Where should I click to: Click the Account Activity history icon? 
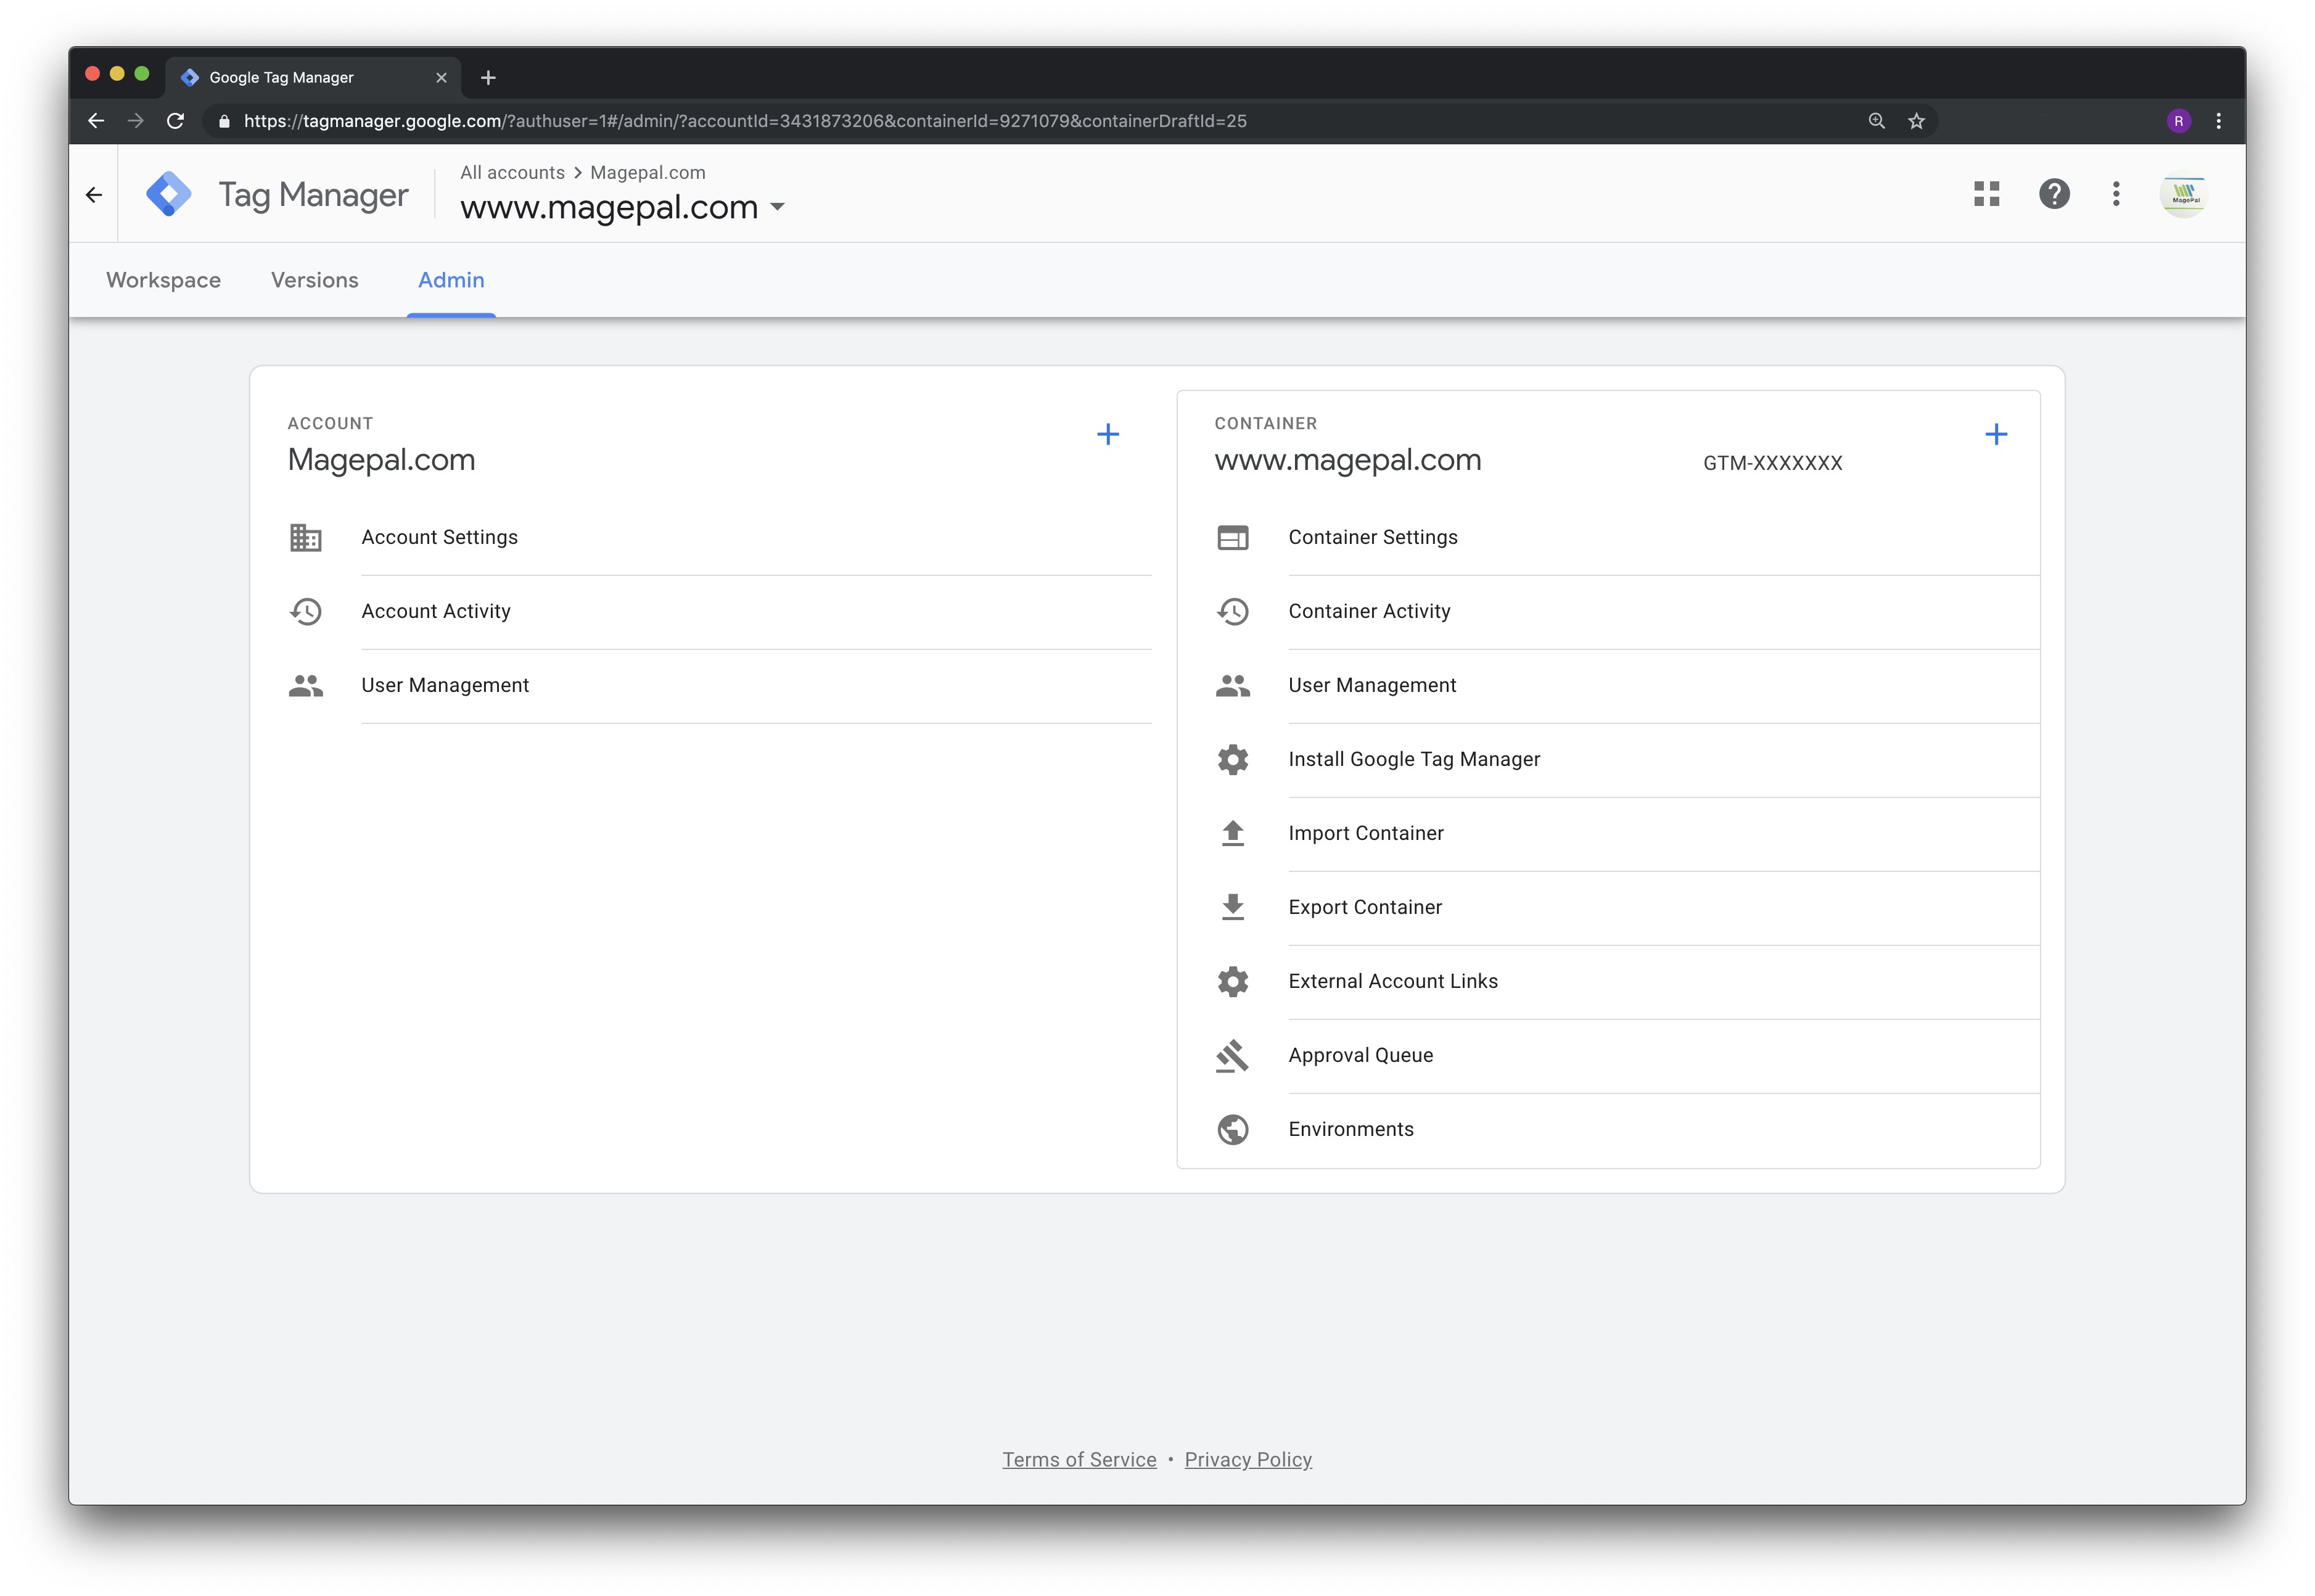305,612
